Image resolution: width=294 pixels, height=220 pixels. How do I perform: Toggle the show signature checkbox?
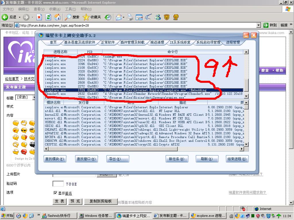(55, 193)
